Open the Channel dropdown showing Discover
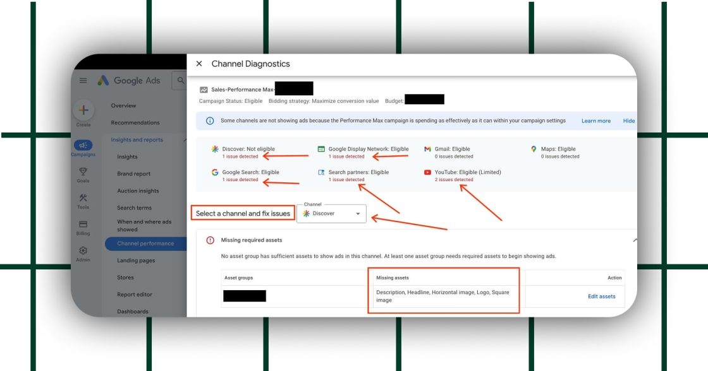The height and width of the screenshot is (371, 708). (x=331, y=214)
